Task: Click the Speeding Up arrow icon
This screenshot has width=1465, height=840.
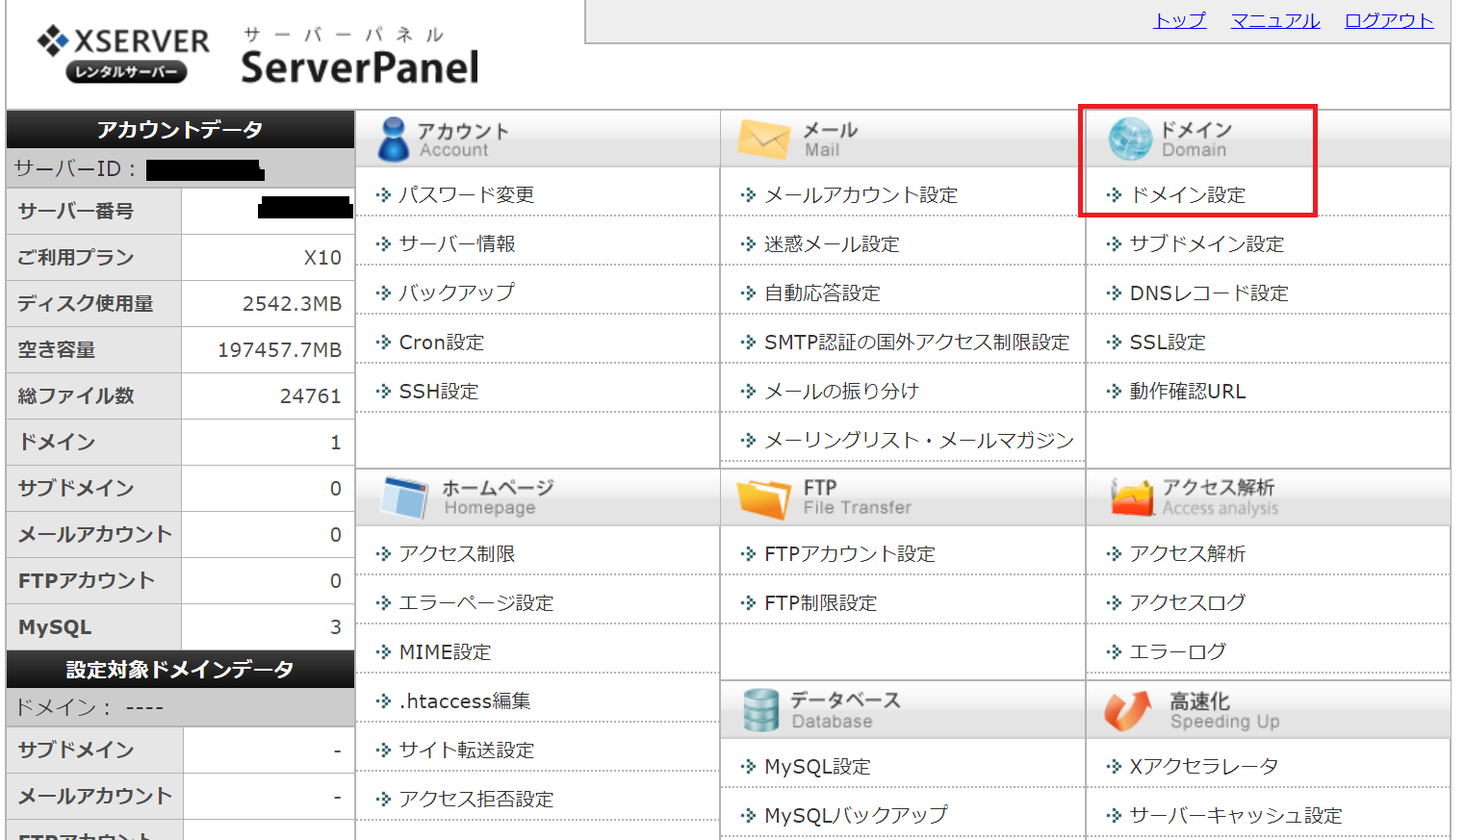Action: (x=1127, y=710)
